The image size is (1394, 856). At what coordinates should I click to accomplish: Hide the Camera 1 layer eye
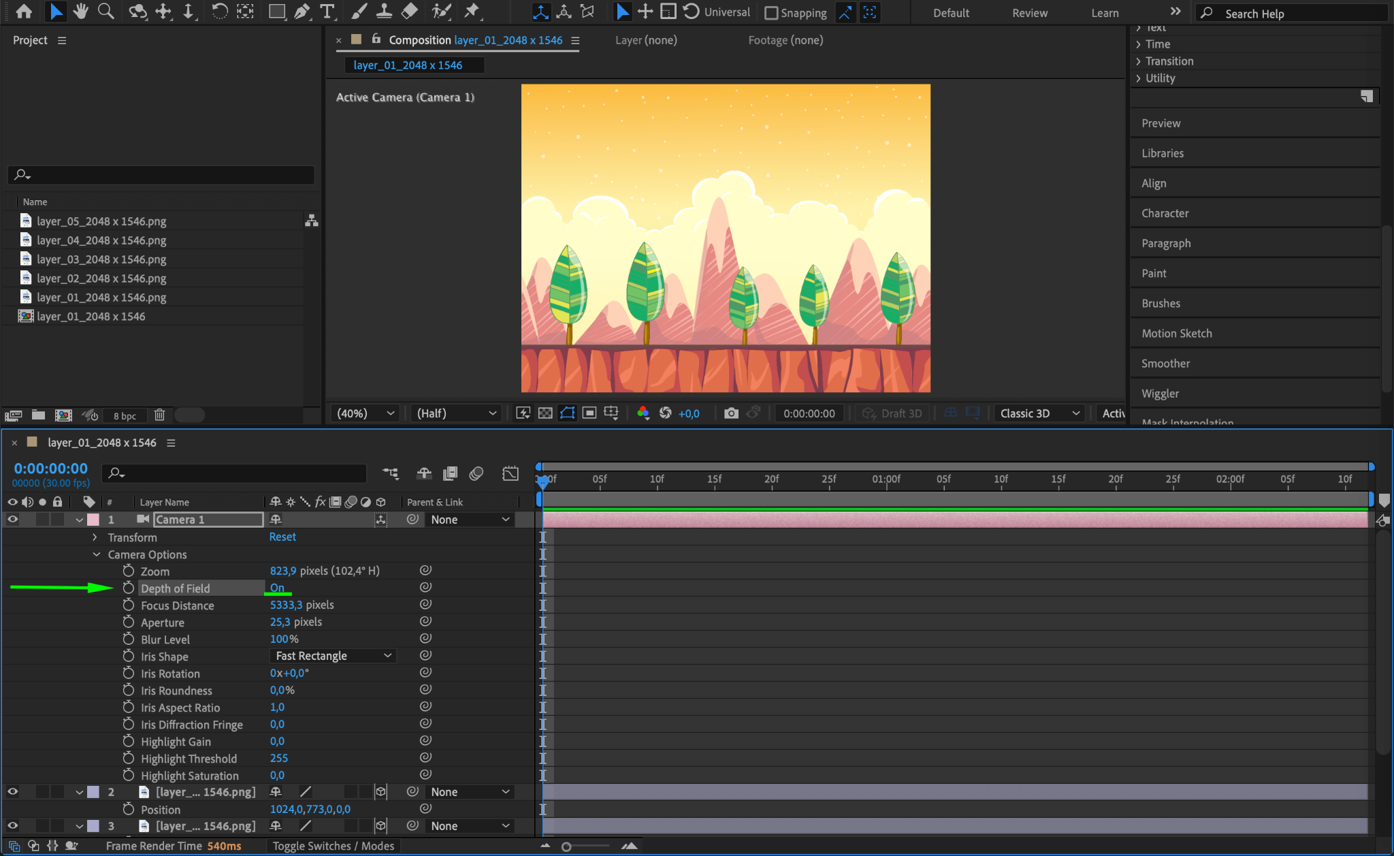coord(12,520)
